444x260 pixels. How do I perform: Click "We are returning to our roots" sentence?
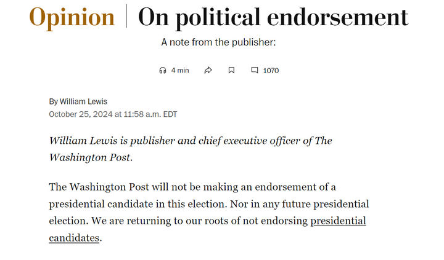(185, 221)
